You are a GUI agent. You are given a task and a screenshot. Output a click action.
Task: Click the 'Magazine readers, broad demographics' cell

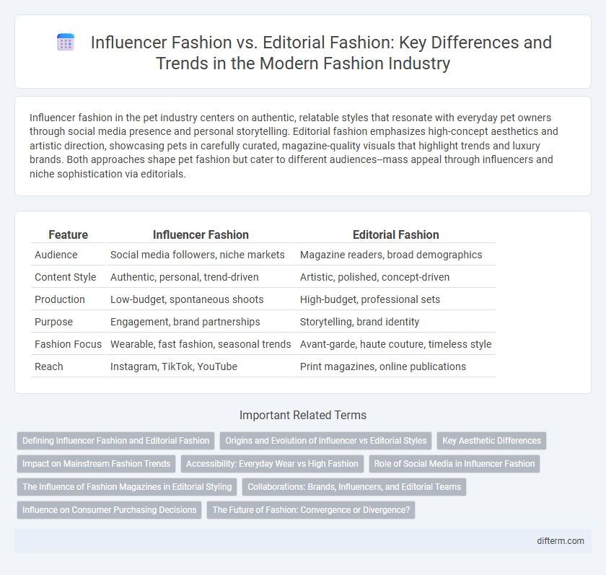pos(396,255)
